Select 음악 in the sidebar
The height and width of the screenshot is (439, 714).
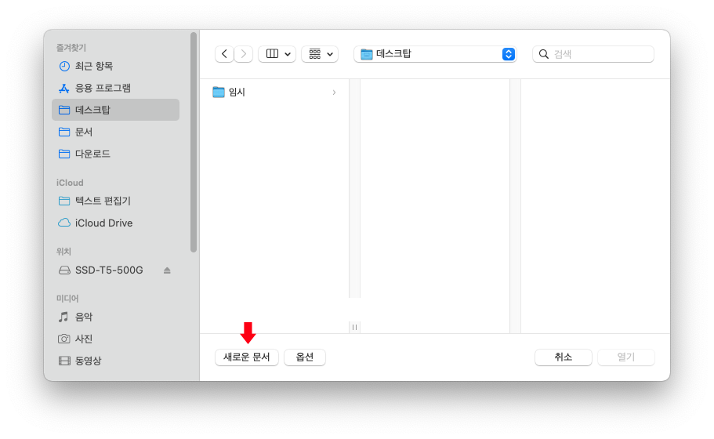116,317
